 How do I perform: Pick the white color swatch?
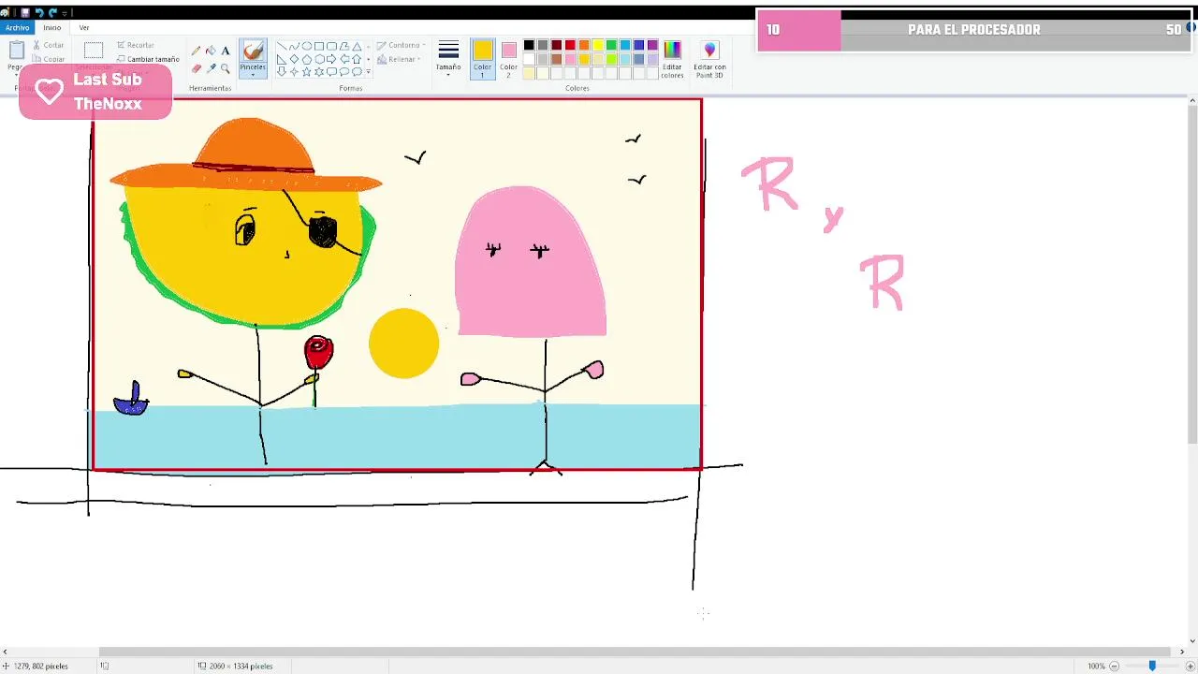click(529, 59)
